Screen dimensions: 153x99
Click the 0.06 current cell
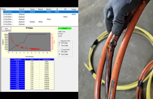[32, 67]
